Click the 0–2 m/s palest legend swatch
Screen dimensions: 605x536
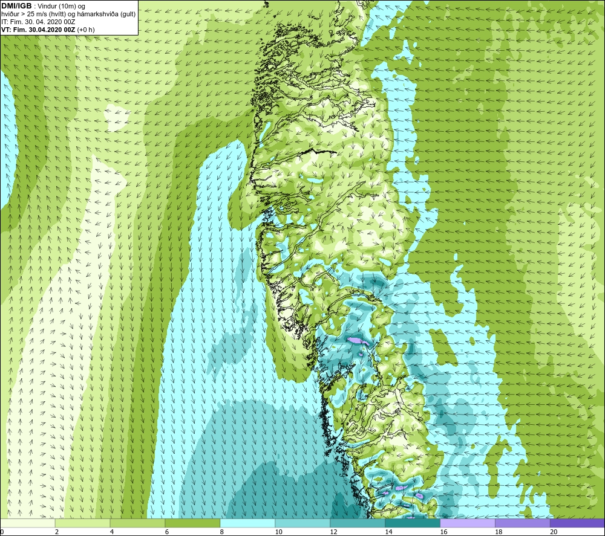tap(28, 523)
